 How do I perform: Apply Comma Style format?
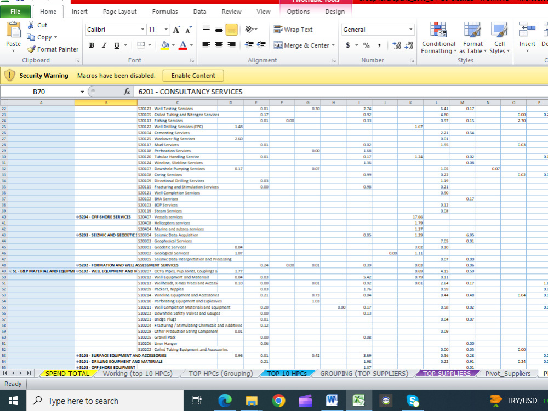(x=379, y=45)
